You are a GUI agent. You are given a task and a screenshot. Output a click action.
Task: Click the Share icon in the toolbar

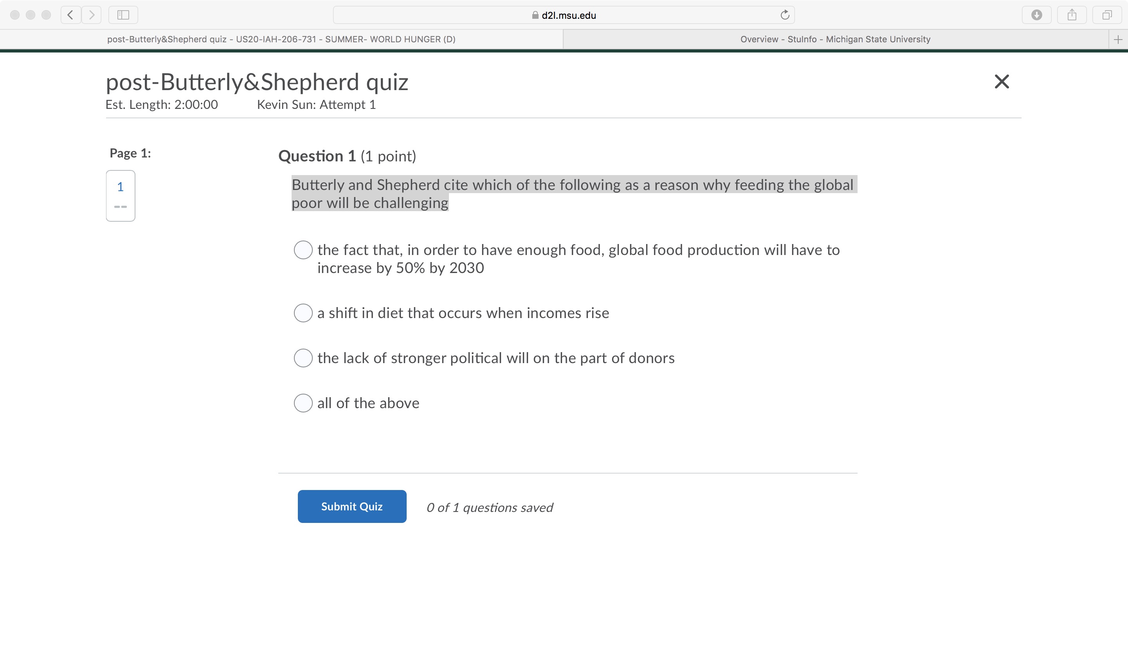[1072, 15]
